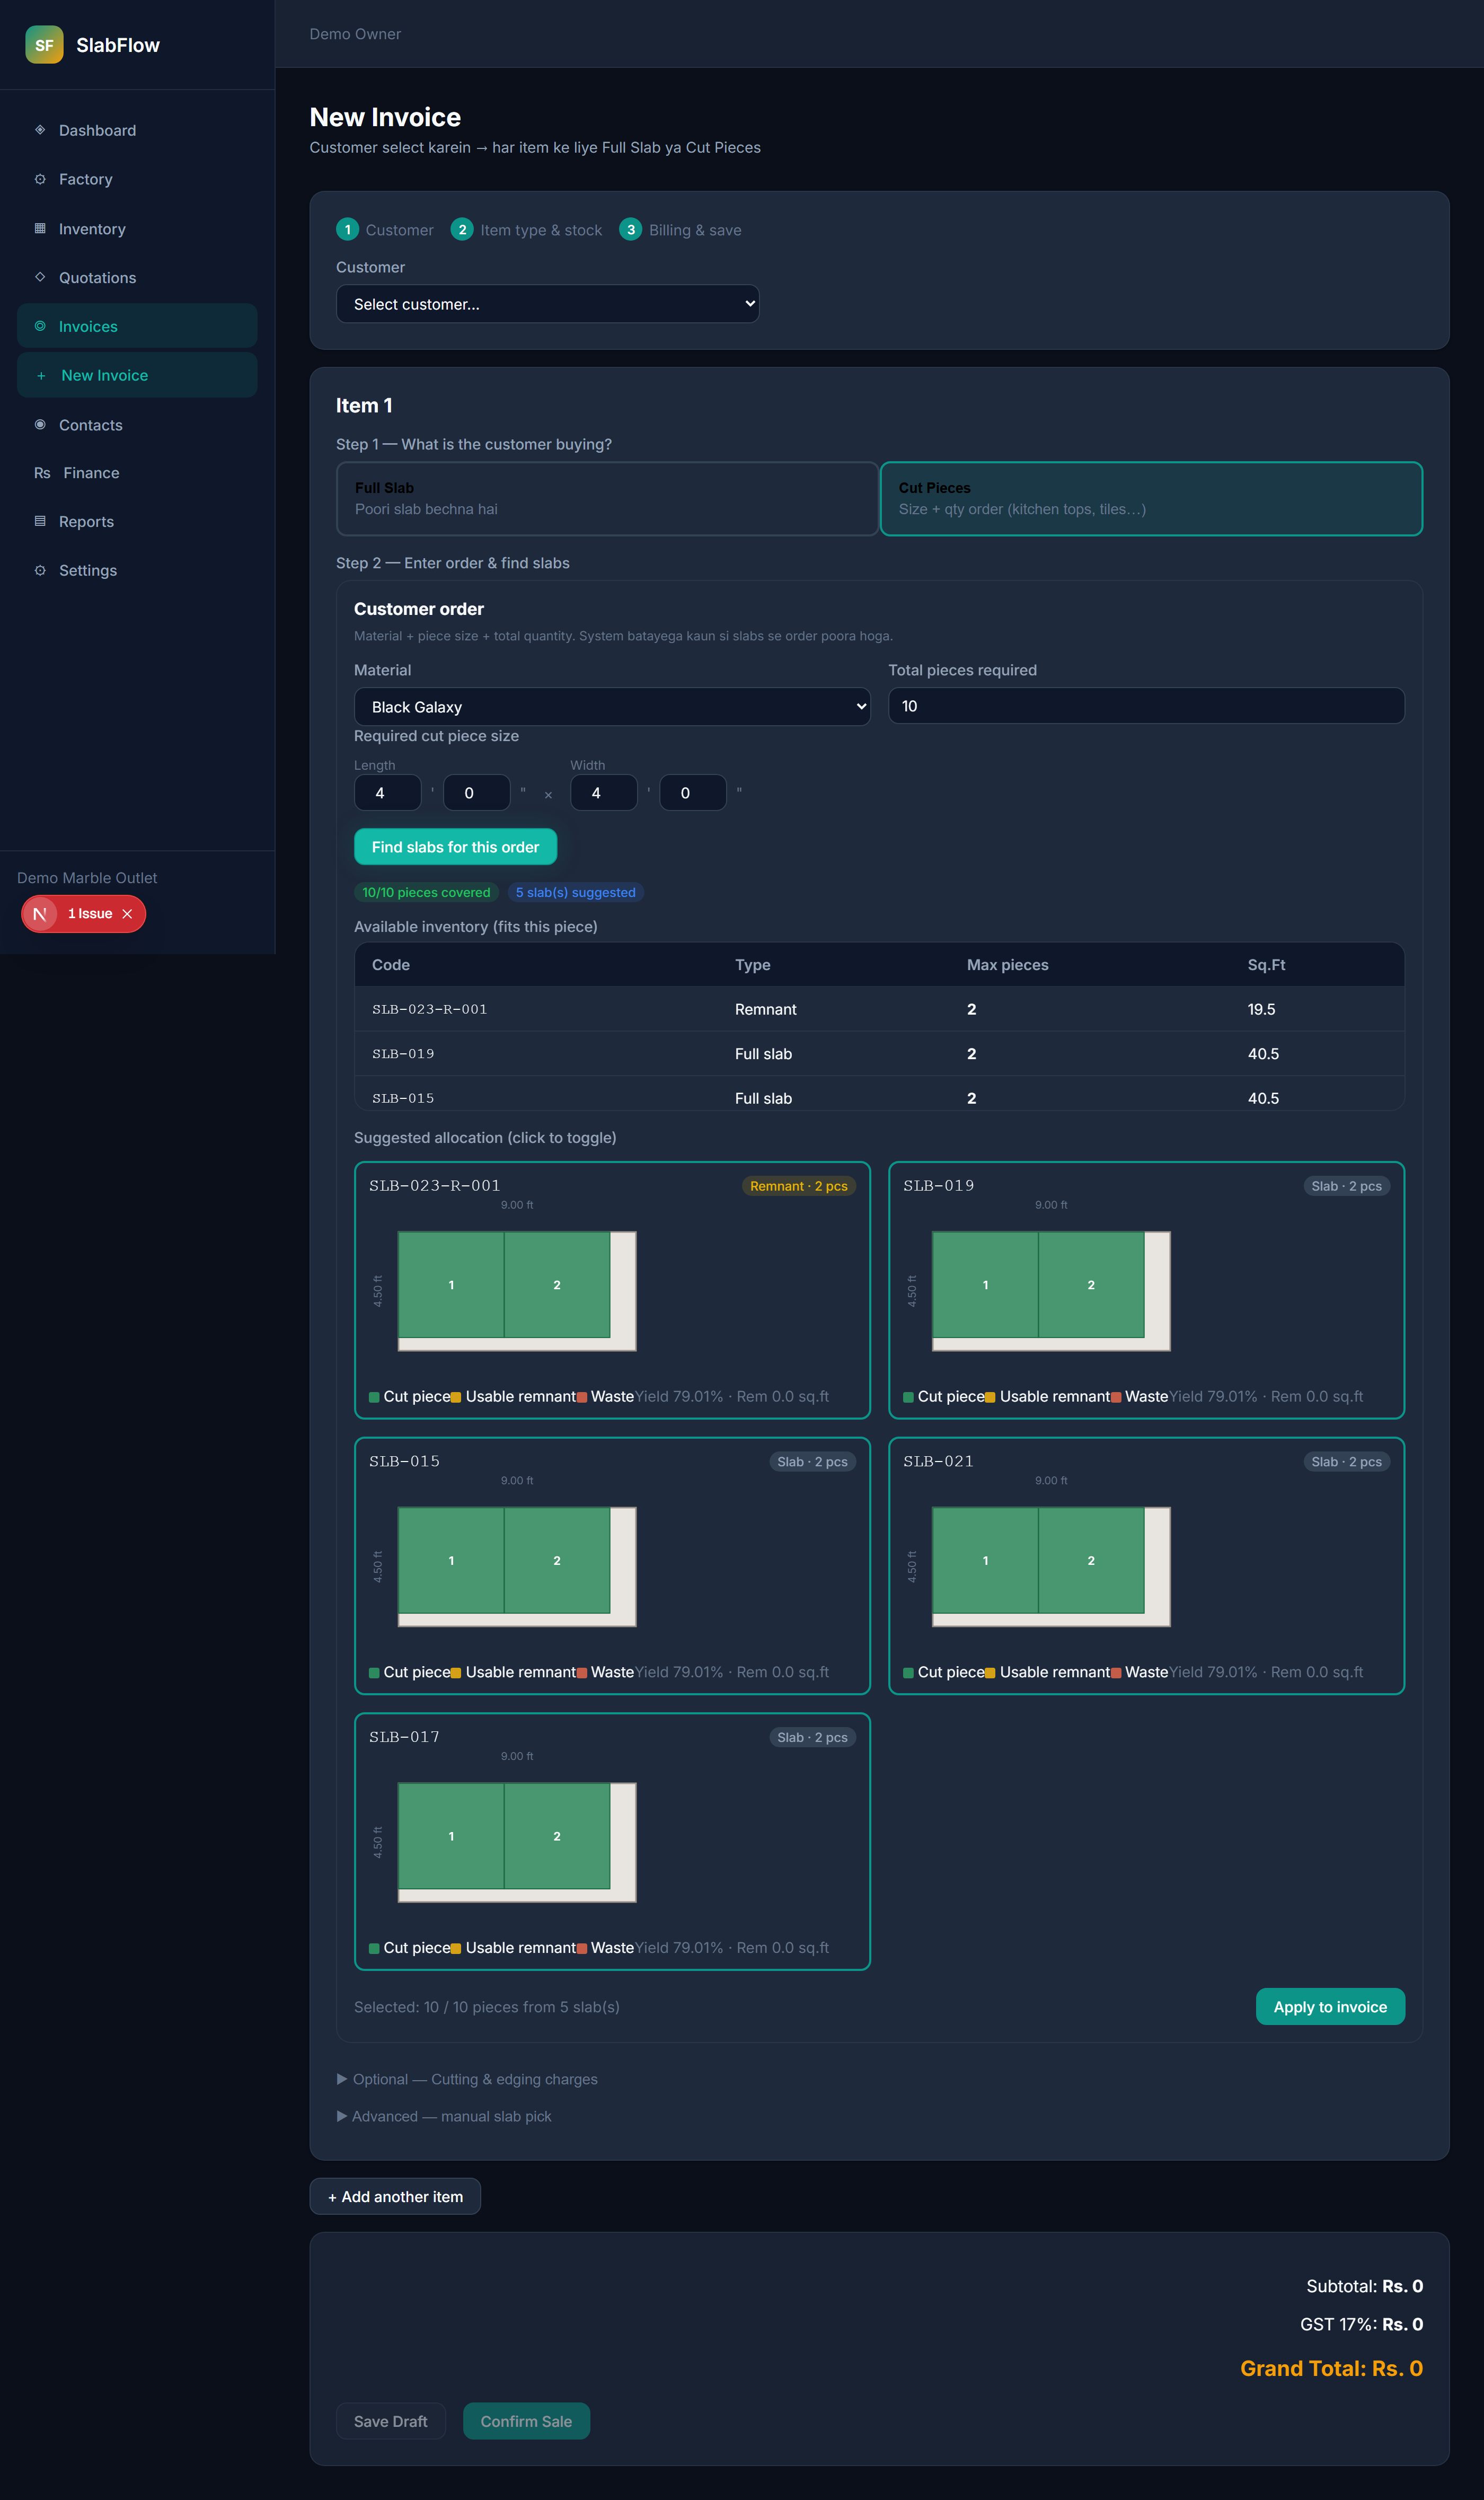Viewport: 1484px width, 2500px height.
Task: Click 5 slab(s) suggested badge
Action: (576, 892)
